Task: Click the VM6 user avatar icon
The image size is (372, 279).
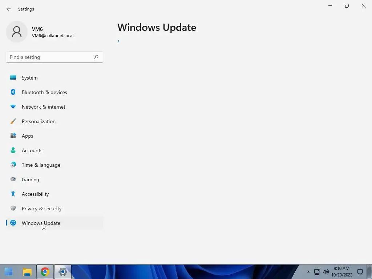Action: (x=17, y=32)
